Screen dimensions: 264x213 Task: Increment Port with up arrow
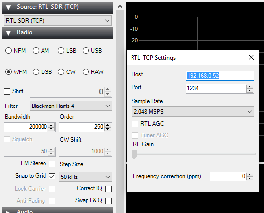click(x=250, y=87)
